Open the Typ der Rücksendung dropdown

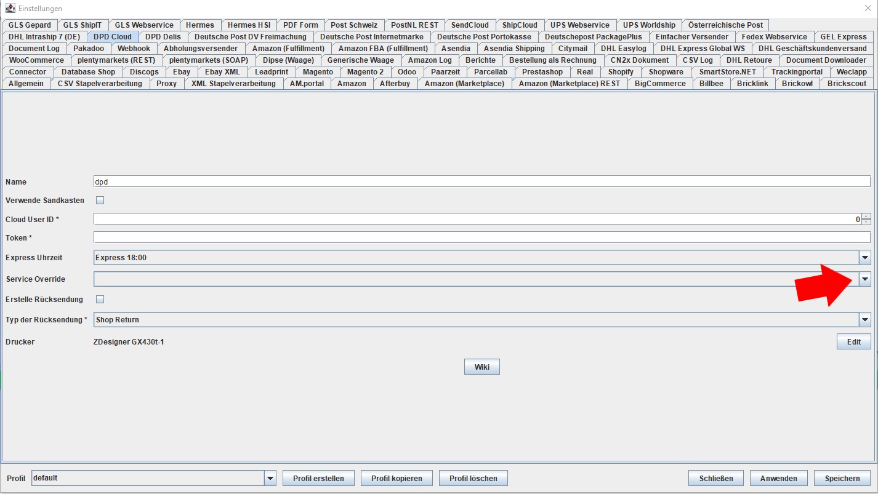click(482, 320)
